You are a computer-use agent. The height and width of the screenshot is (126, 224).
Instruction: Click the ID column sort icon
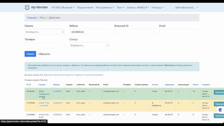pos(30,85)
